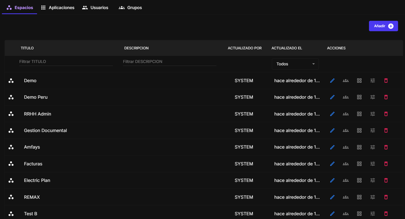Viewport: 405px width, 219px height.
Task: Open groups icon for Amfays row
Action: click(346, 147)
